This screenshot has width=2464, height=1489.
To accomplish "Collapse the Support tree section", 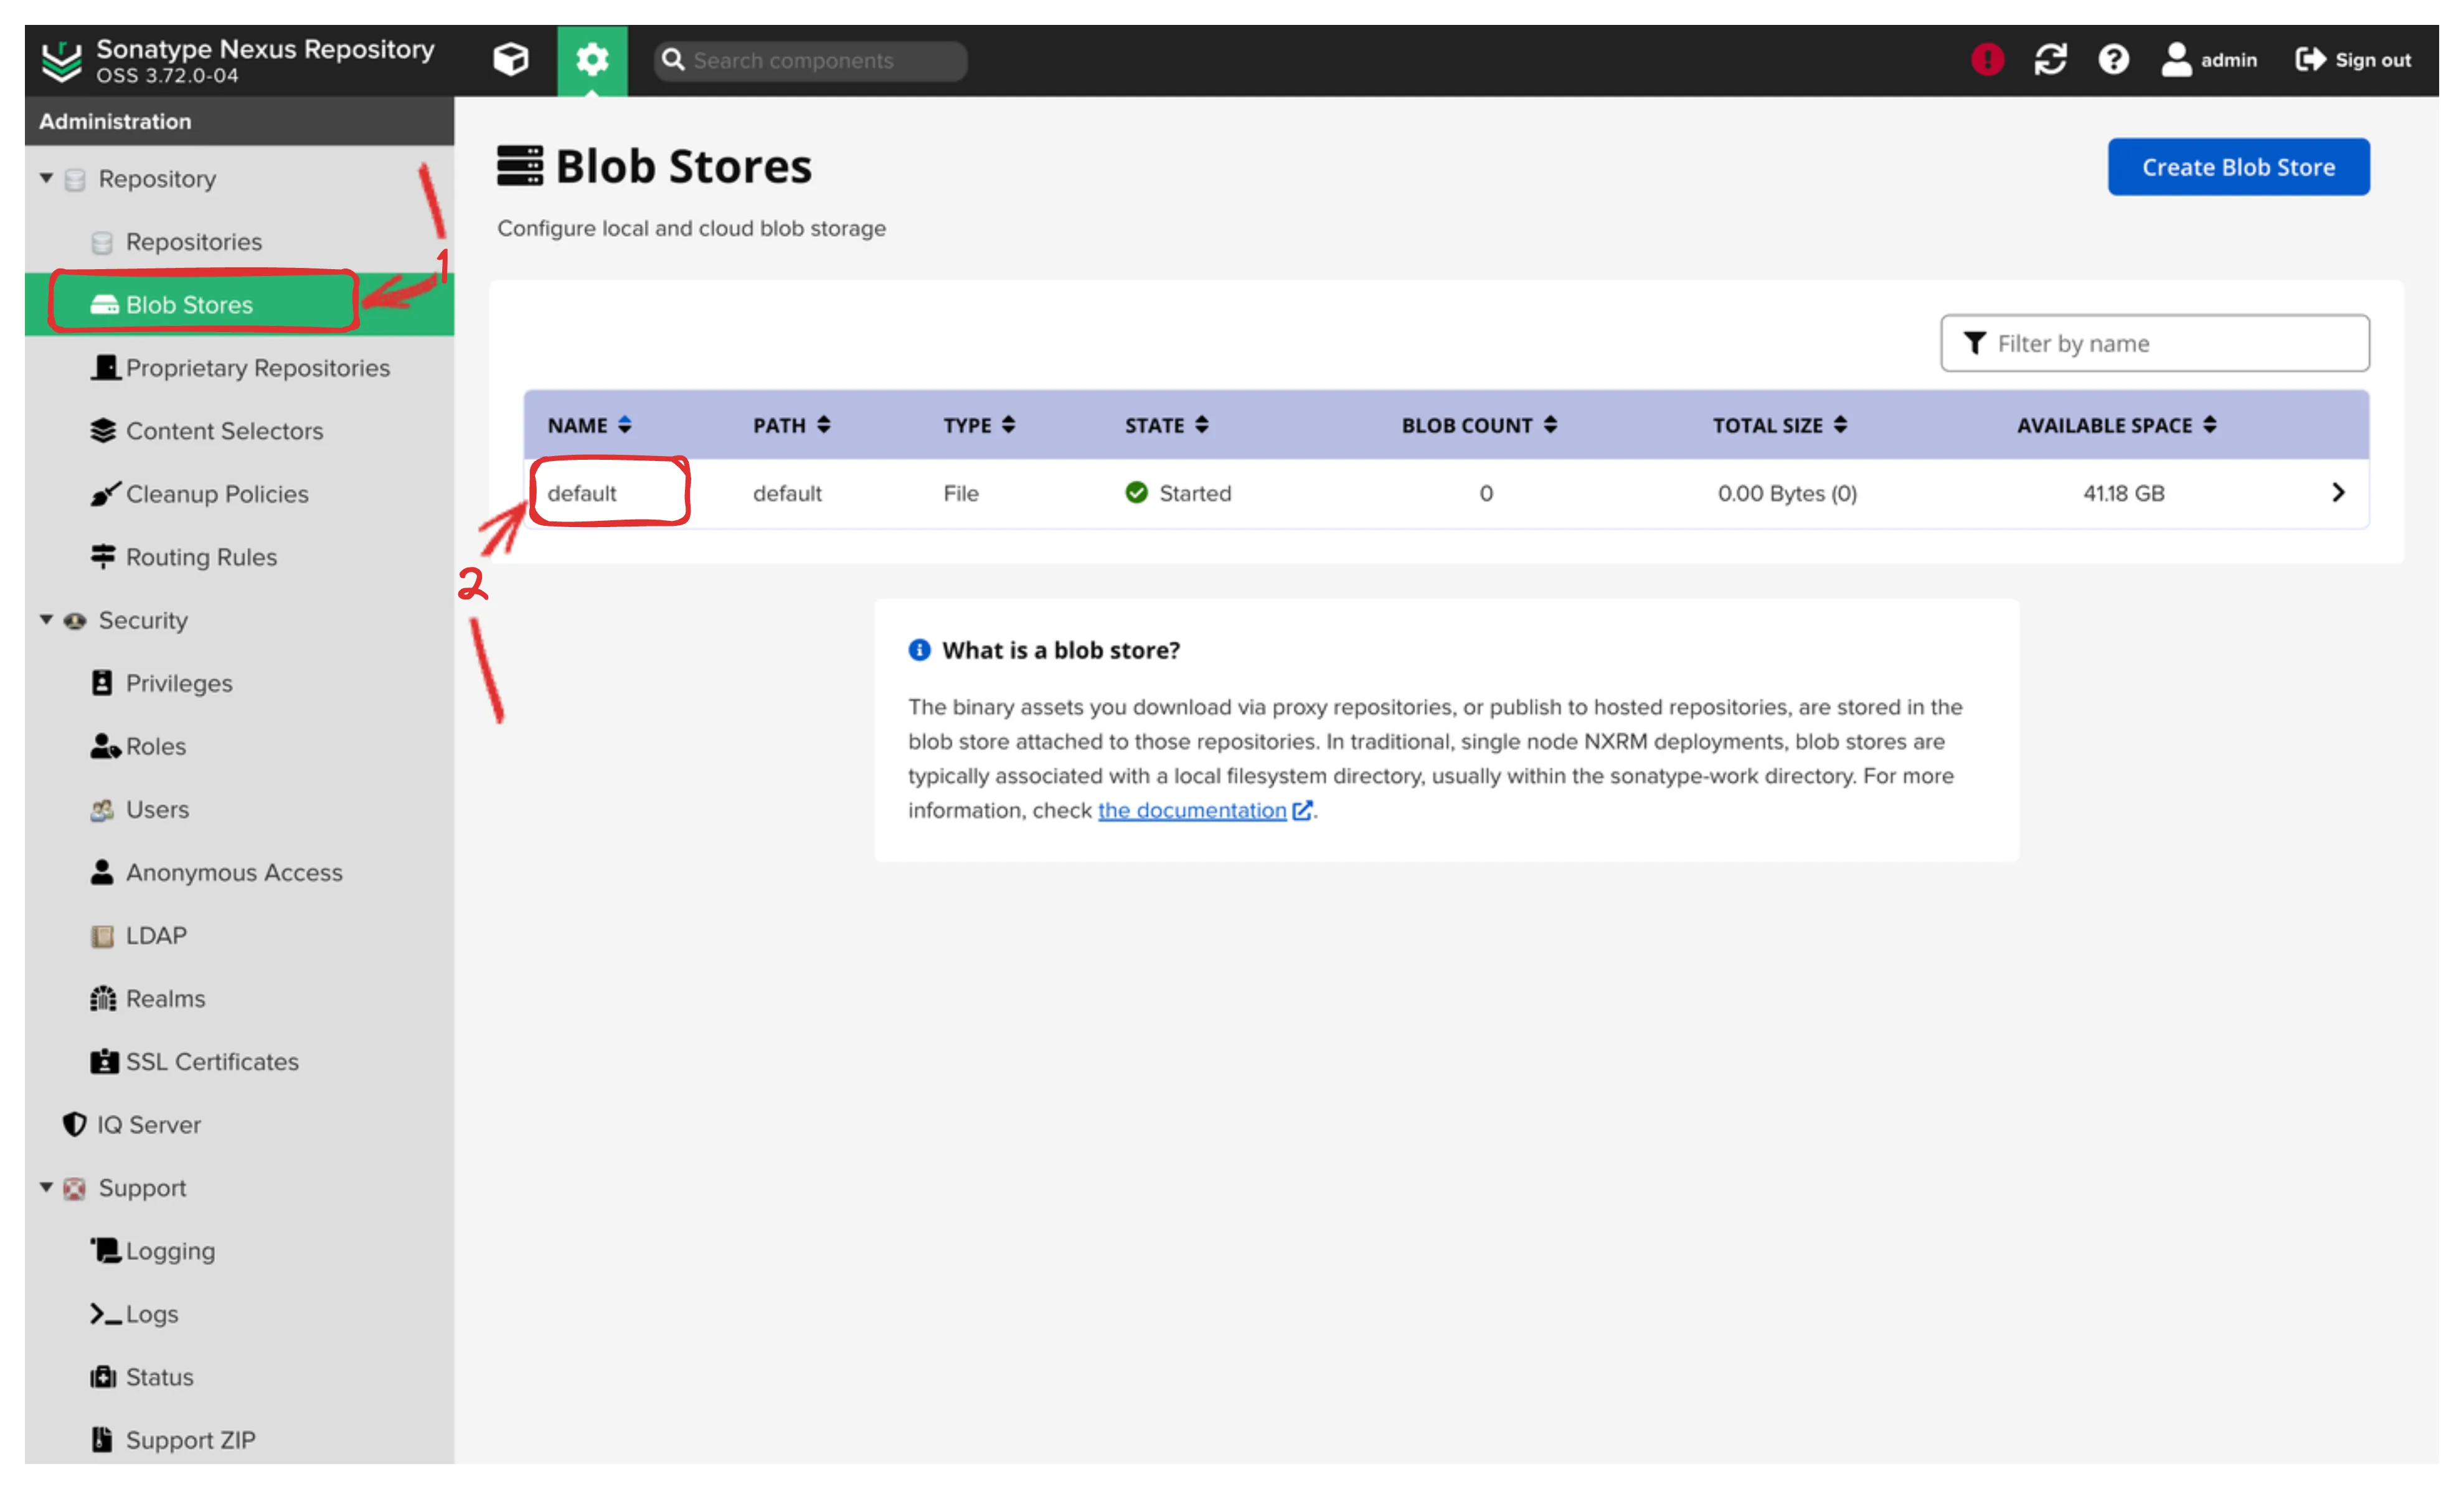I will click(x=46, y=1187).
